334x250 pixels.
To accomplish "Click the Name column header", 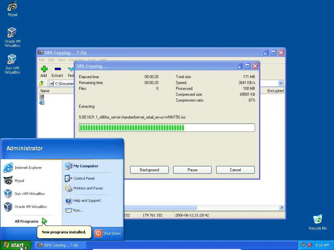I will coord(45,91).
